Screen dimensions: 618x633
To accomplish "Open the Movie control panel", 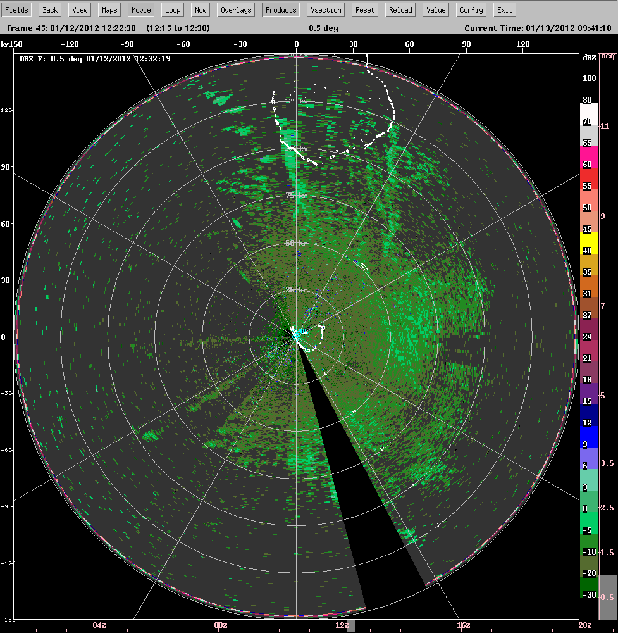I will [x=140, y=9].
